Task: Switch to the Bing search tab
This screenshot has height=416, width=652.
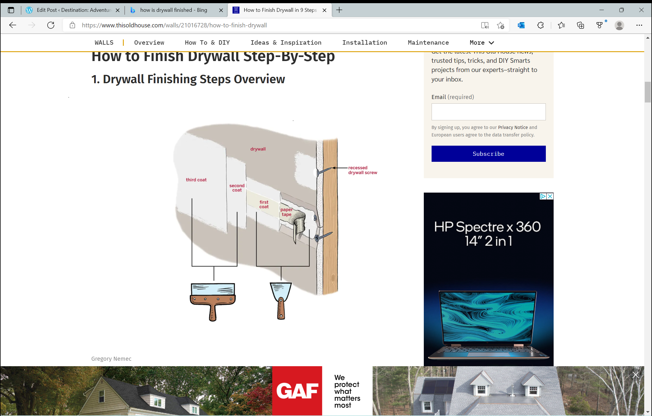Action: pos(173,10)
